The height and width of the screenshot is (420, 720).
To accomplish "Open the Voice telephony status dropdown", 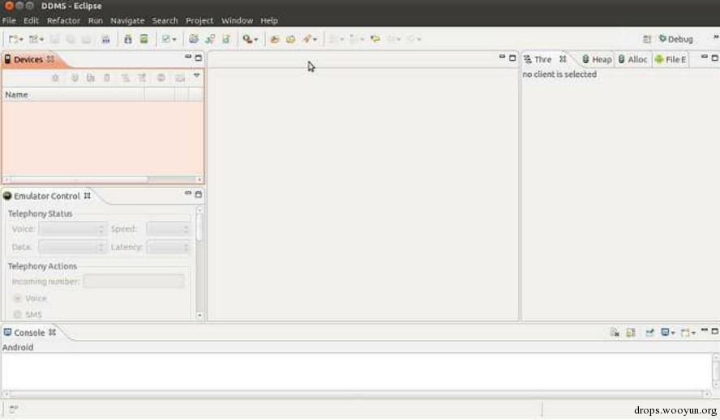I will tap(72, 229).
